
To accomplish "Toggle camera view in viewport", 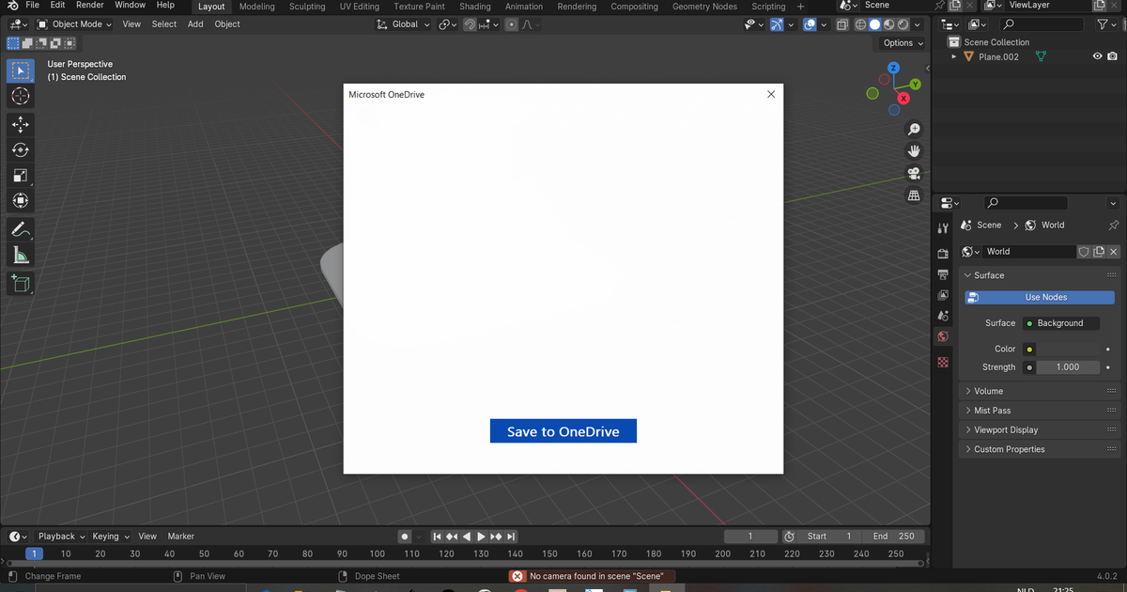I will (x=913, y=174).
